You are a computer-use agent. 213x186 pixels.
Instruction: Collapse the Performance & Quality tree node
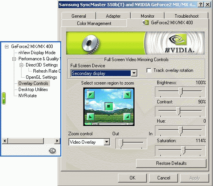pos(14,59)
